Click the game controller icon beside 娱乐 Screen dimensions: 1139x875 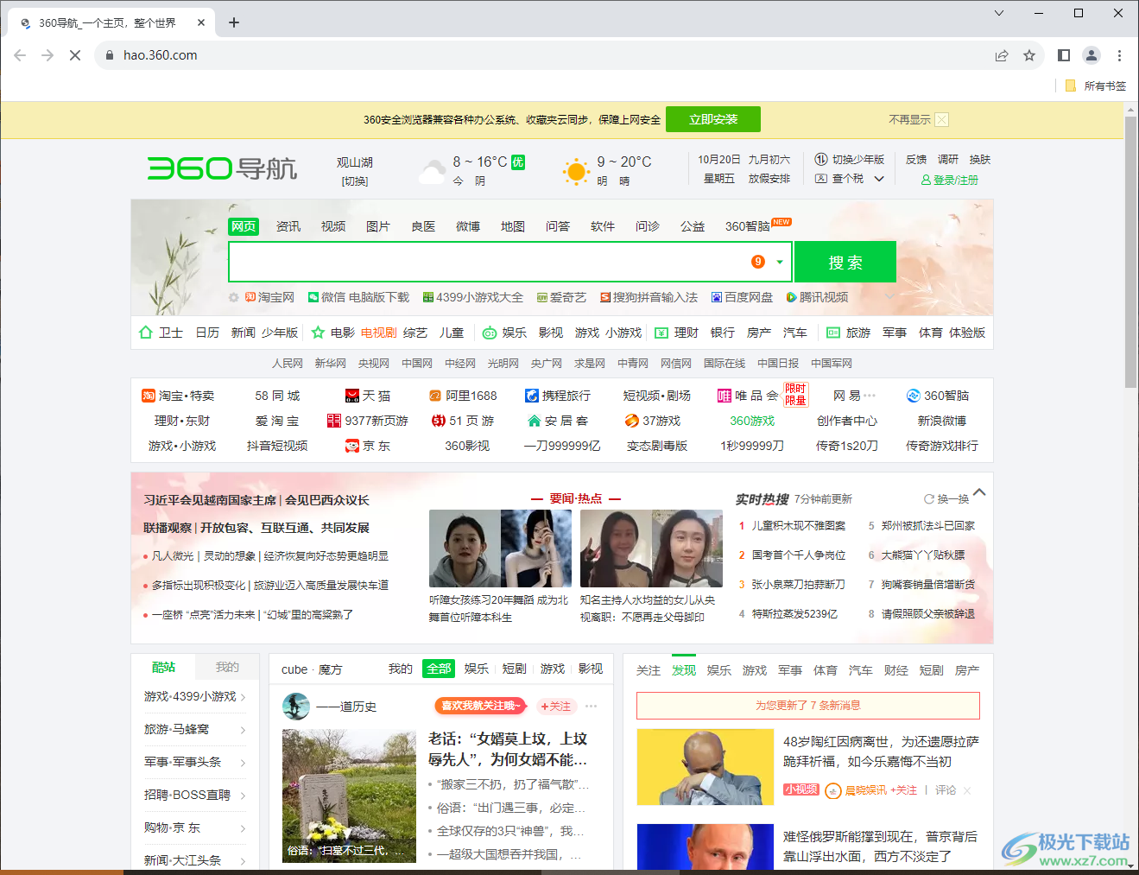coord(490,333)
